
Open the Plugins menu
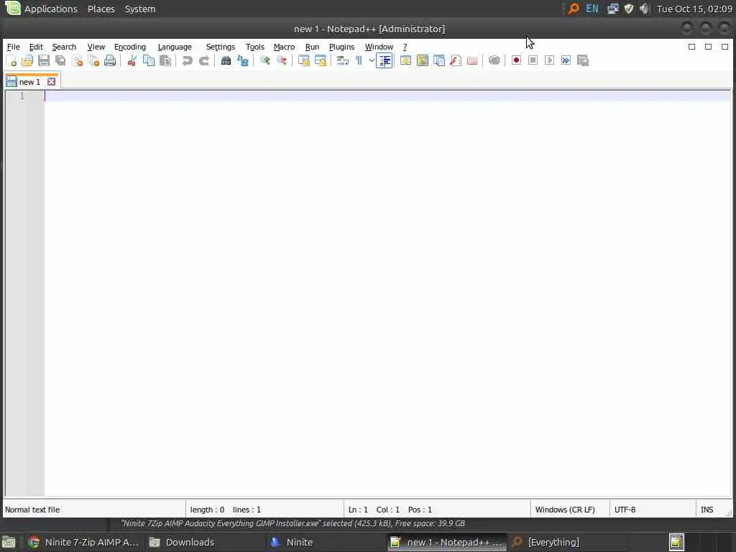pos(341,47)
